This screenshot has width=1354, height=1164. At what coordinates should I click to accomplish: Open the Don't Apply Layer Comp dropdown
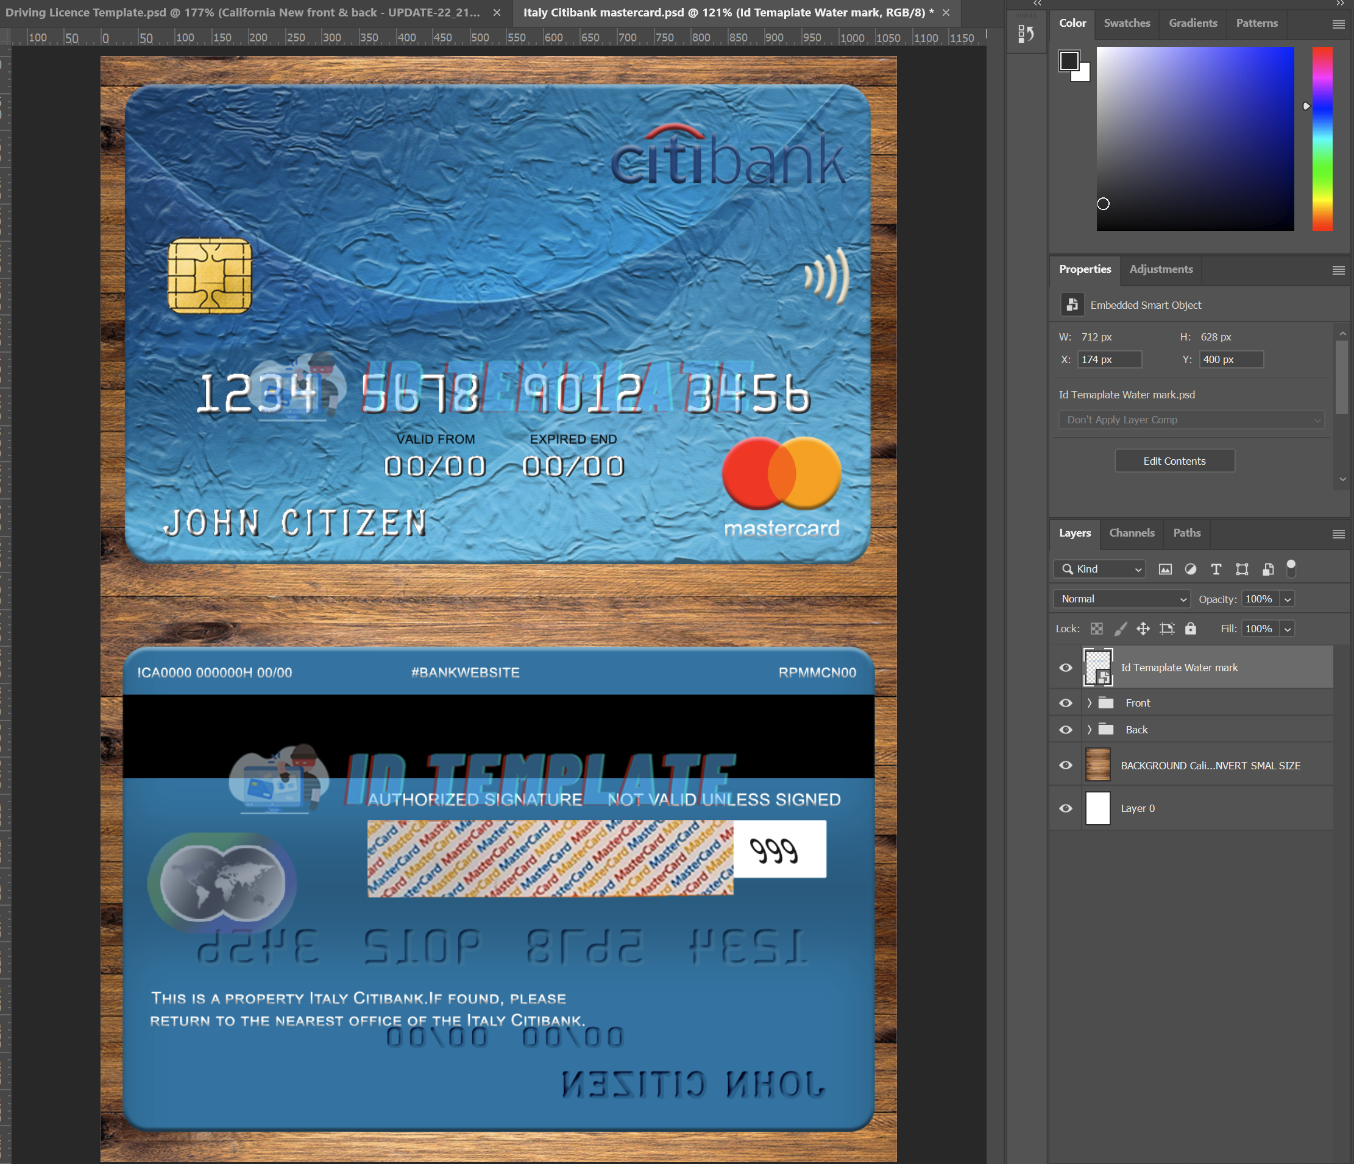coord(1191,419)
